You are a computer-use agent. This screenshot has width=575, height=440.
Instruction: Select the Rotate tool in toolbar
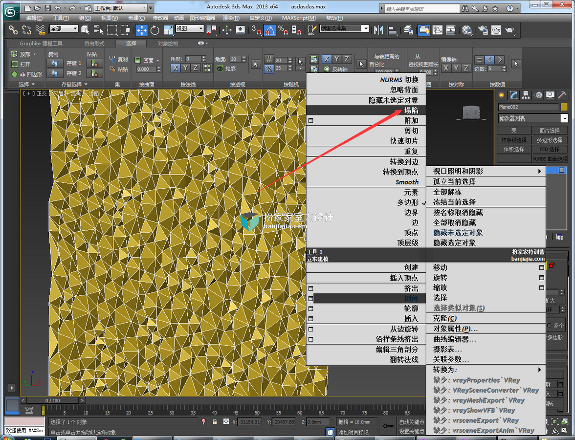155,30
